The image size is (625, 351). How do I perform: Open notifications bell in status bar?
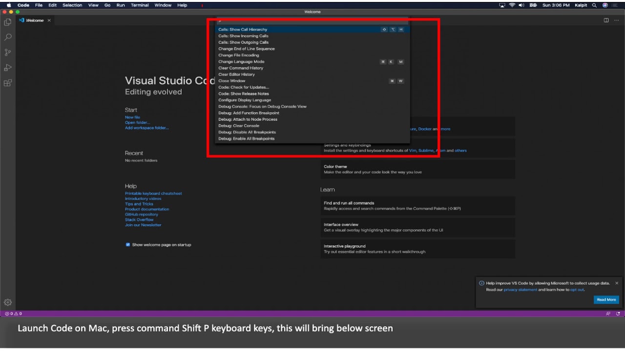coord(618,313)
